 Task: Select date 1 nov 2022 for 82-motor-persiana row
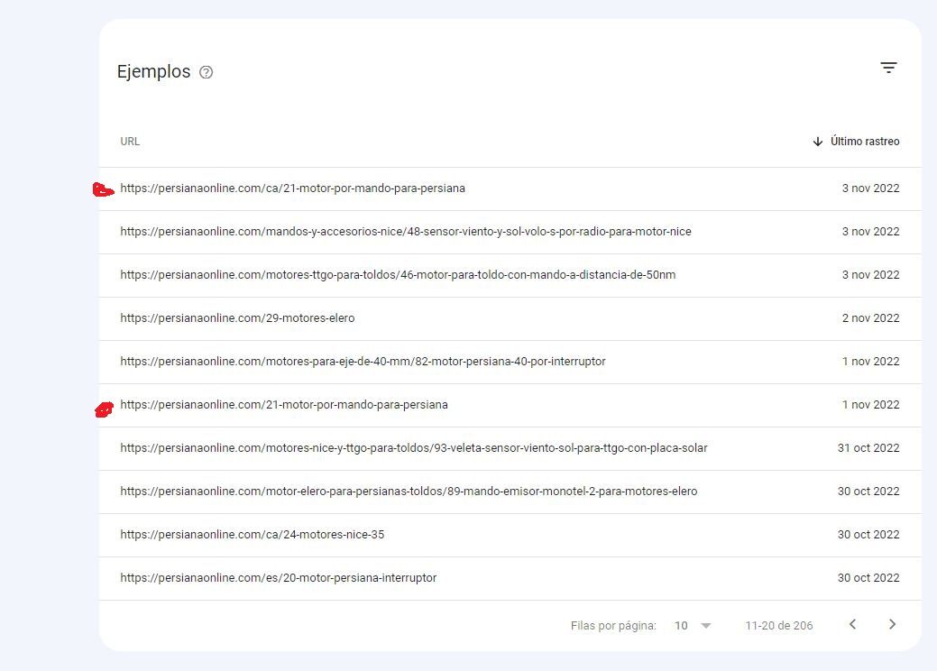870,362
